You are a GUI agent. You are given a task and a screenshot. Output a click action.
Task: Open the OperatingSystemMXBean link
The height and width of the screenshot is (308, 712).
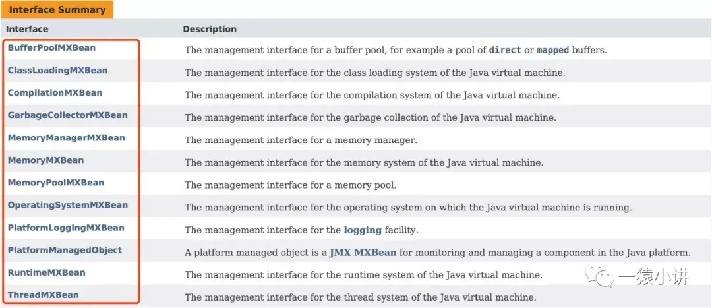point(67,205)
